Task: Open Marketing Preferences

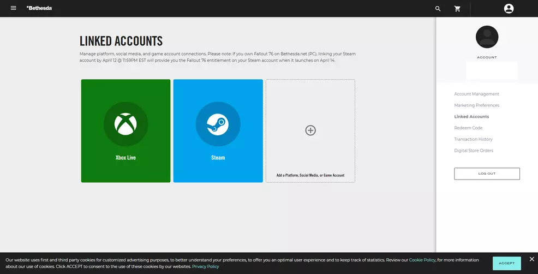Action: (x=476, y=105)
